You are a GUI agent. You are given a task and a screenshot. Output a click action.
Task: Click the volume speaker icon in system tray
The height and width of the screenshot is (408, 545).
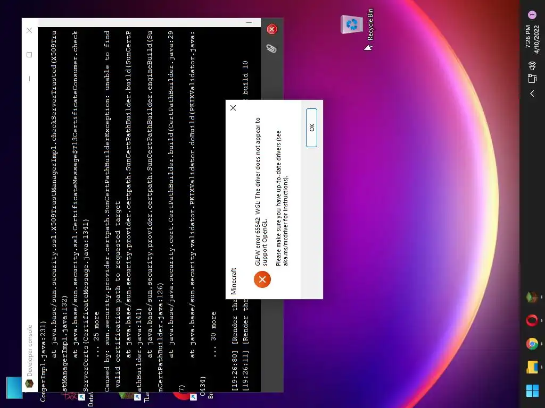point(532,65)
